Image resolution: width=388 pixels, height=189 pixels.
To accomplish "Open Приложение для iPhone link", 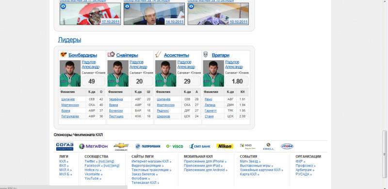I will coord(205,161).
